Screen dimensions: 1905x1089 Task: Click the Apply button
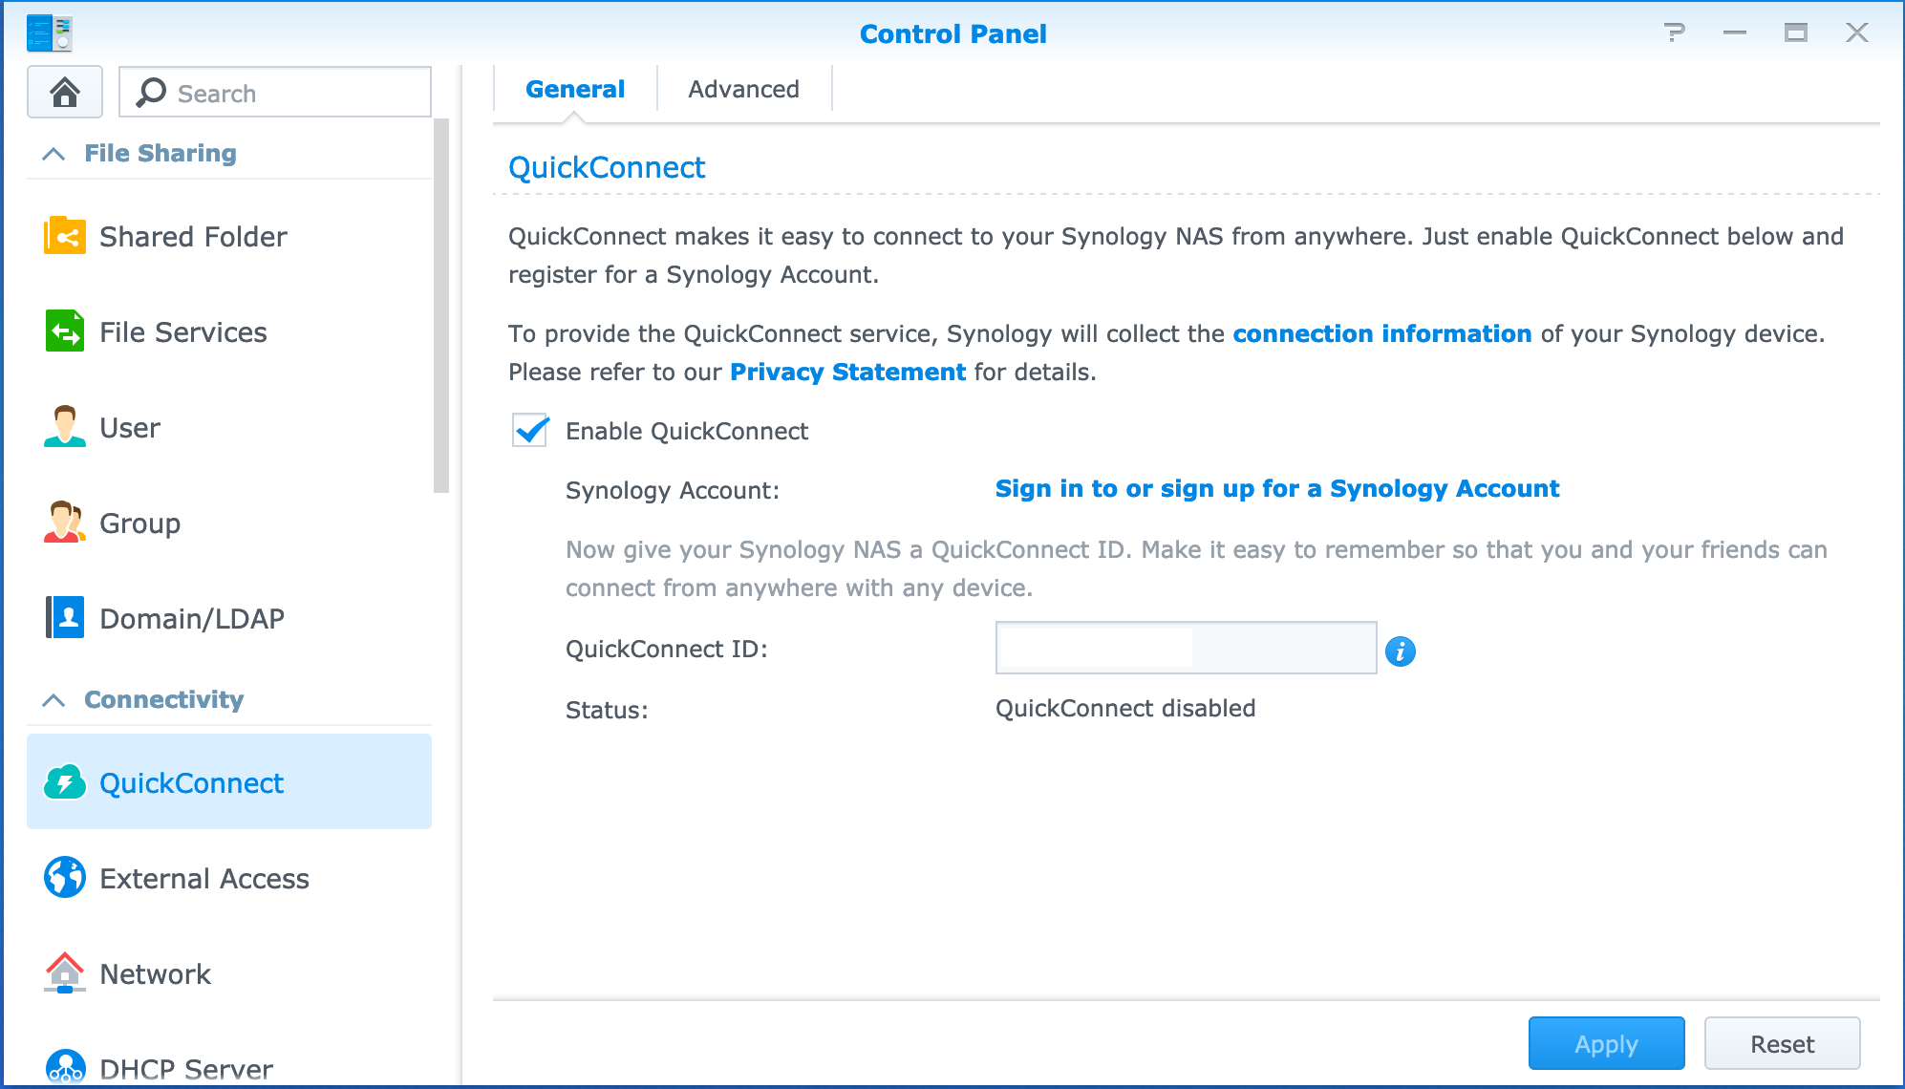pos(1607,1044)
